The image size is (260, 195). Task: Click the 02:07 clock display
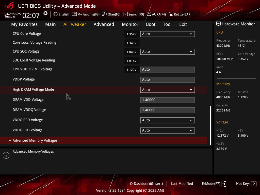point(31,16)
